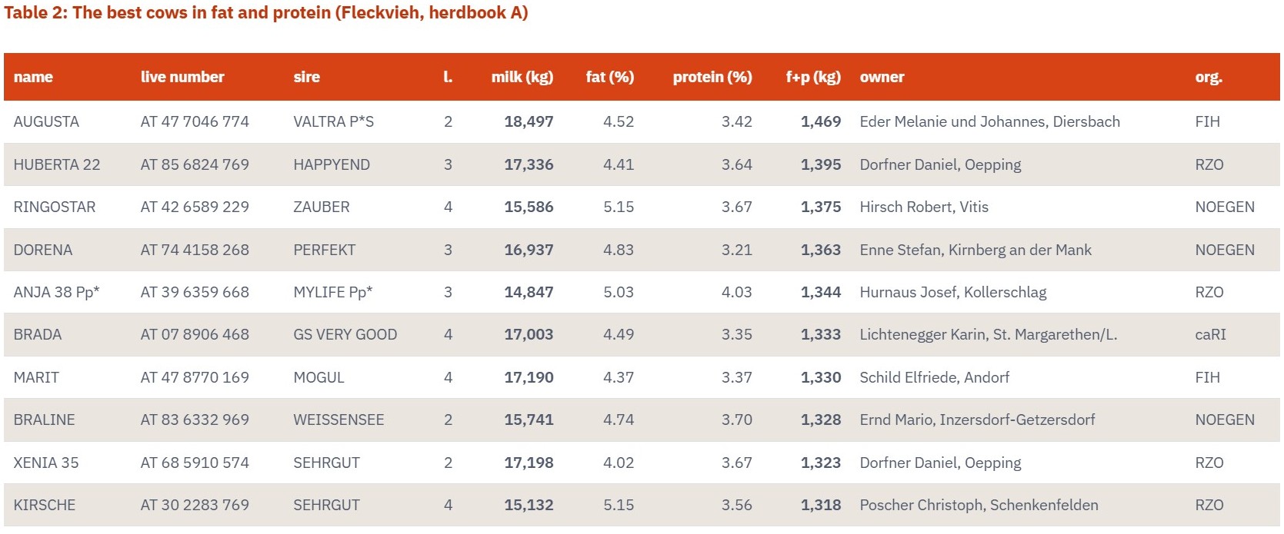
Task: Click the milk value 17,003 for BRADA
Action: (529, 334)
